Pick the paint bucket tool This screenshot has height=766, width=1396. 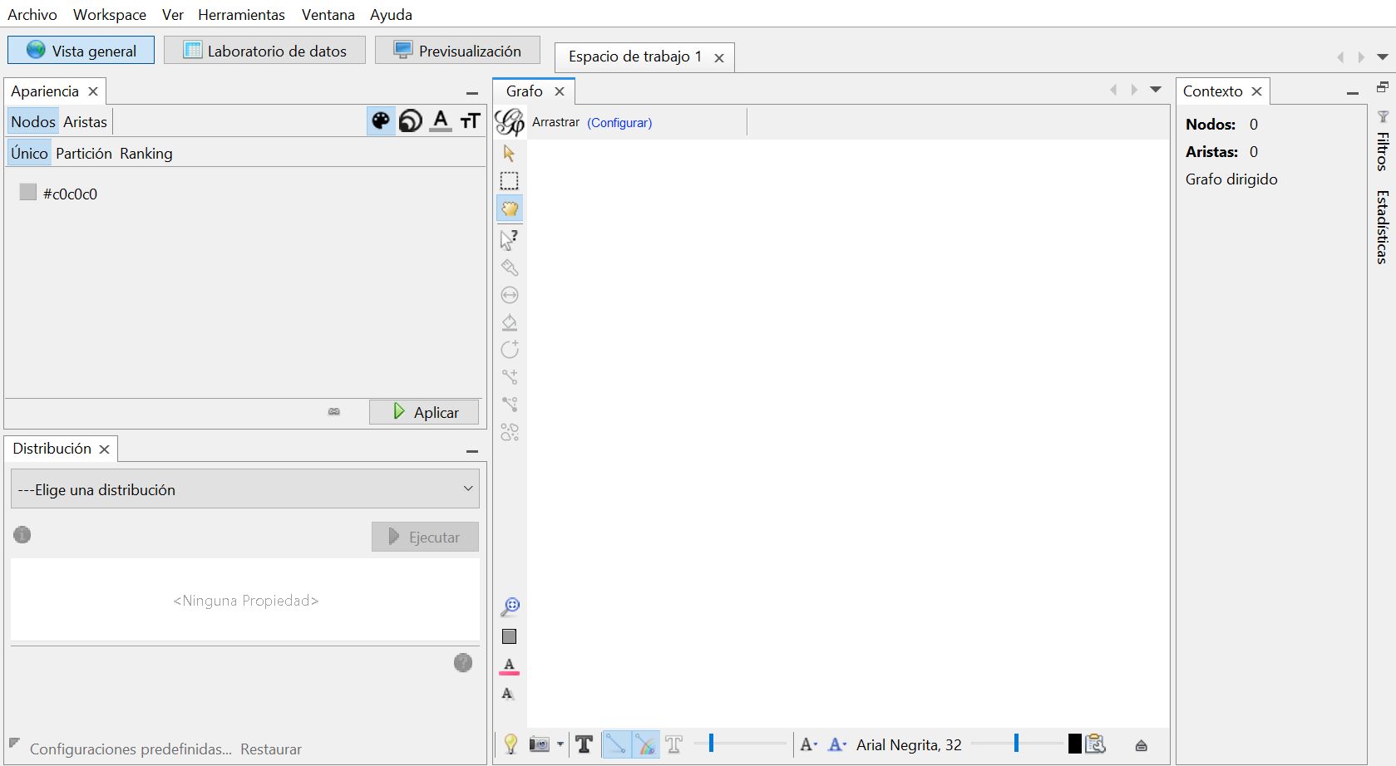[509, 322]
